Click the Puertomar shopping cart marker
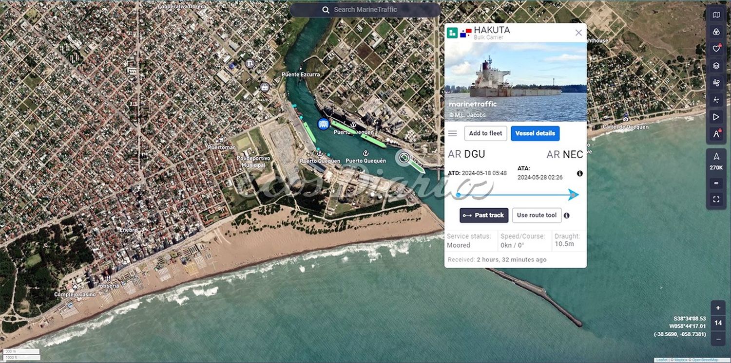This screenshot has height=363, width=731. [x=221, y=140]
